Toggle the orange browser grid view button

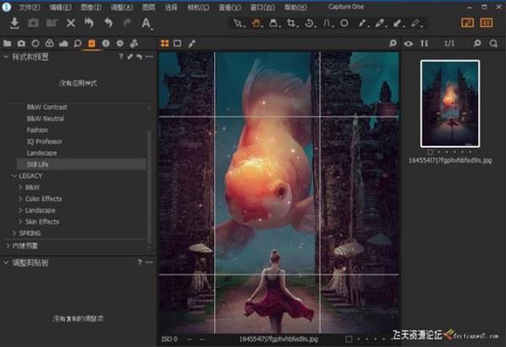tap(486, 23)
